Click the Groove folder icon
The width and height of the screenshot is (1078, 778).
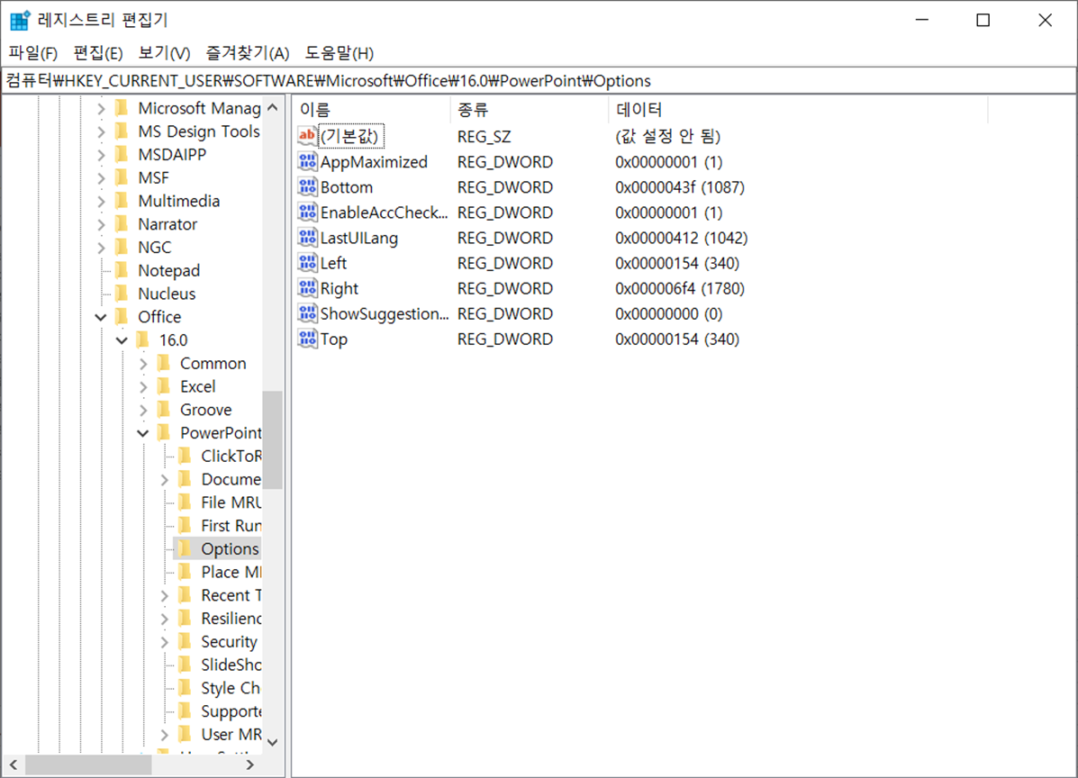click(x=164, y=410)
